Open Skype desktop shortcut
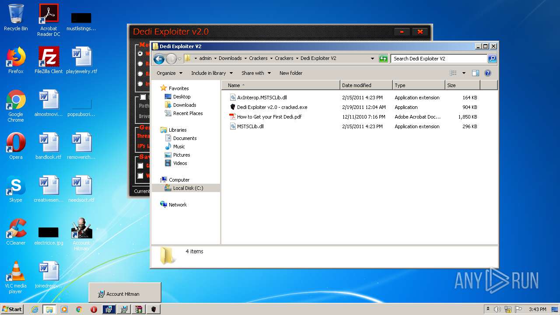This screenshot has height=315, width=560. [16, 189]
